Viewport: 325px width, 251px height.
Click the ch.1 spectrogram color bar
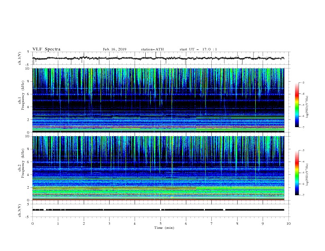[297, 105]
